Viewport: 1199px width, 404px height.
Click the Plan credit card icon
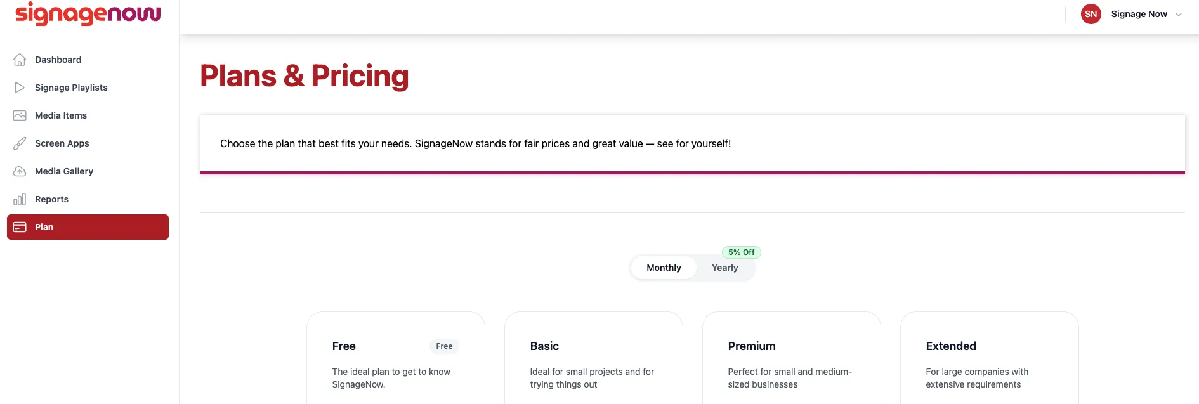coord(20,227)
